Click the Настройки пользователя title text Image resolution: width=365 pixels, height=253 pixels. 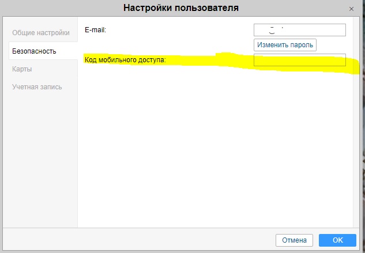(x=180, y=8)
